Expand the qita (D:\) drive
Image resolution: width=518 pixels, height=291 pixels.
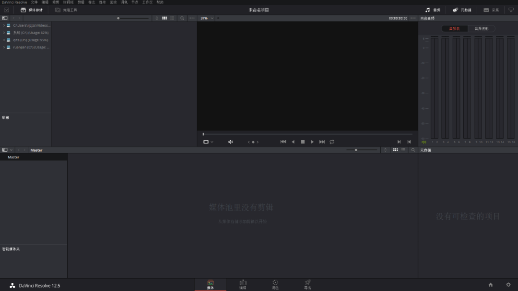pos(4,40)
